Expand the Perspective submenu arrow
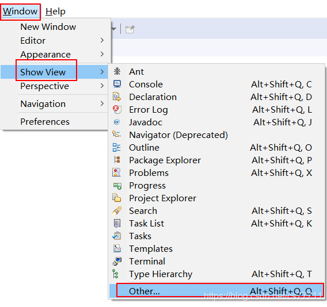 (102, 86)
